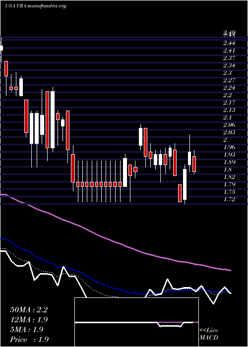Click the "Price : 1.9" readout
This screenshot has width=248, height=347.
click(29, 340)
